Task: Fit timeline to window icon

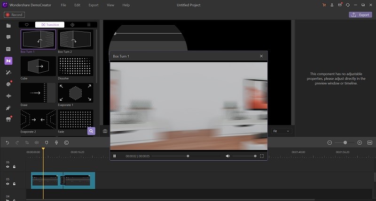Action: tap(370, 143)
